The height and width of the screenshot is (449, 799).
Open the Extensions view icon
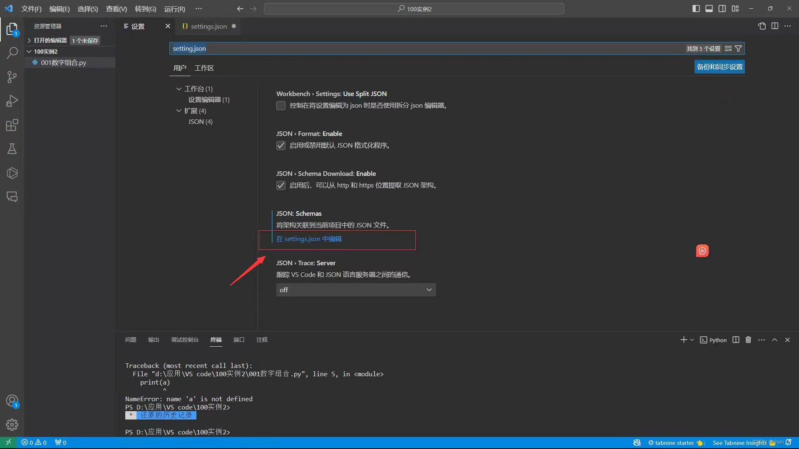[12, 125]
